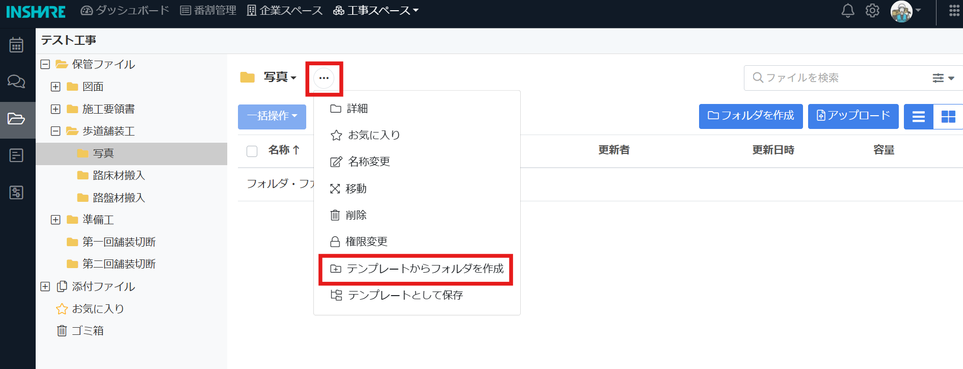This screenshot has width=963, height=369.
Task: Click the アップロード button
Action: [x=853, y=116]
